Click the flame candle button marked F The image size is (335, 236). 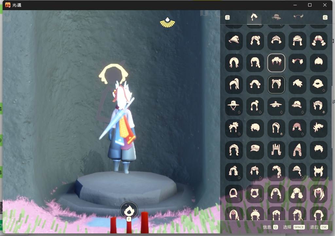click(x=129, y=211)
